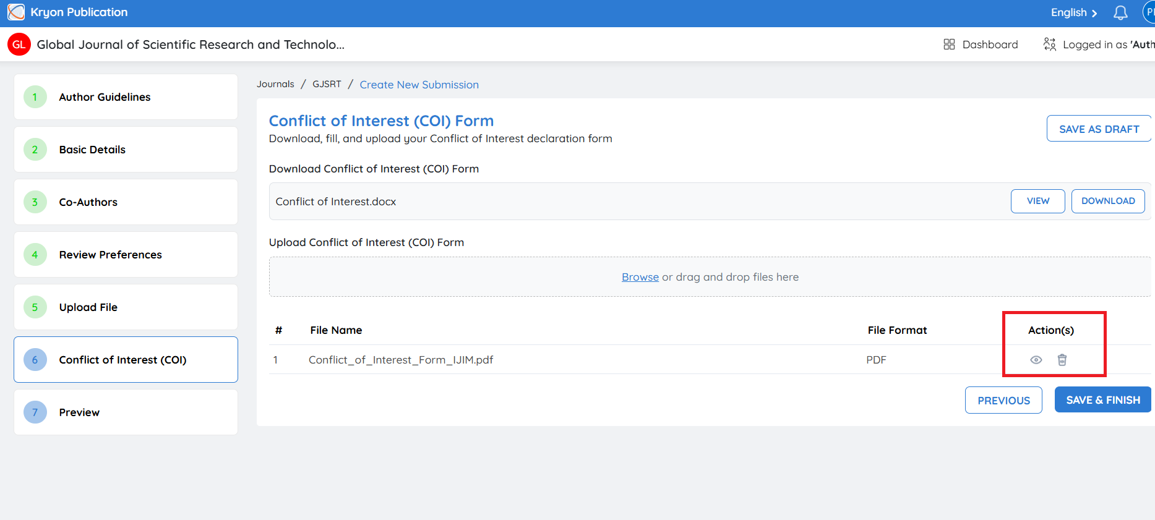The height and width of the screenshot is (520, 1155).
Task: View the Conflict of Interest.docx template
Action: tap(1038, 201)
